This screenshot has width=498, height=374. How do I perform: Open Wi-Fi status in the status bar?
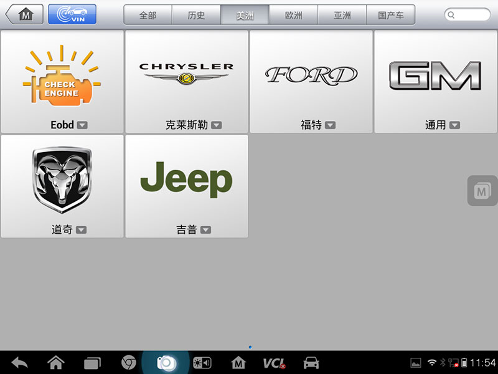[431, 363]
